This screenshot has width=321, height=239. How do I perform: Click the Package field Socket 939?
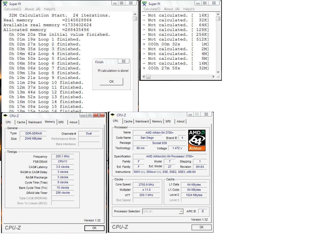[x=159, y=143]
